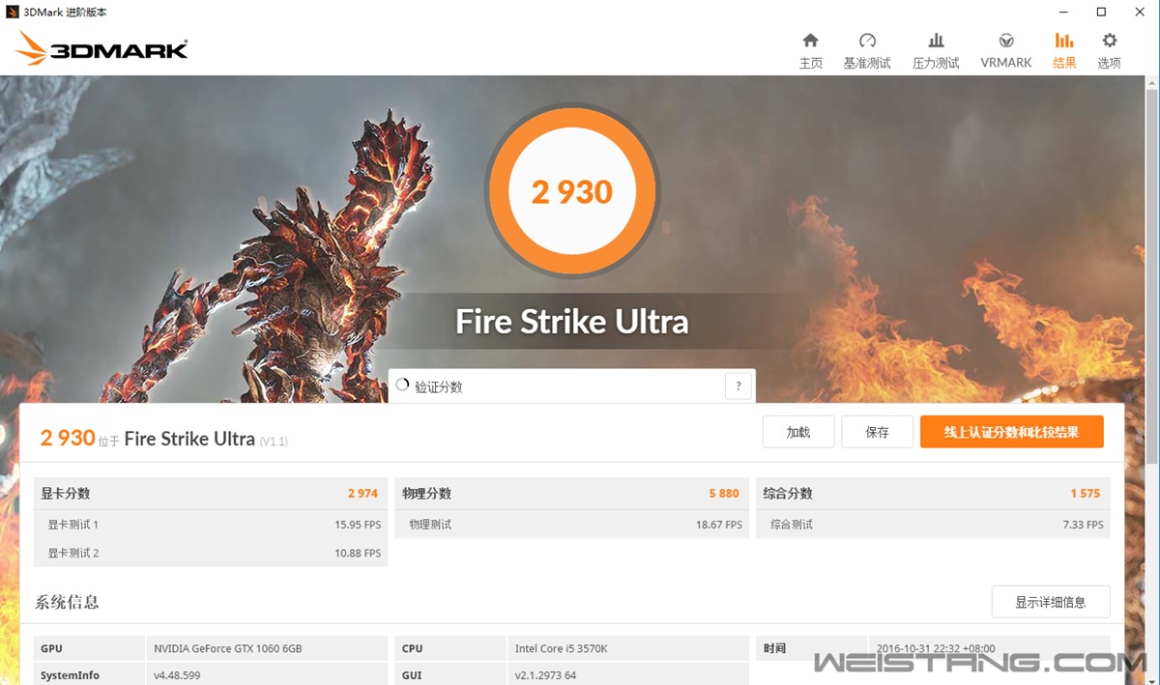This screenshot has height=685, width=1160.
Task: Click the 7.33 FPS value
Action: click(x=1084, y=525)
